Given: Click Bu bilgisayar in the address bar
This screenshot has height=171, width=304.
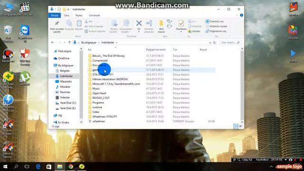Looking at the screenshot, I should (89, 42).
